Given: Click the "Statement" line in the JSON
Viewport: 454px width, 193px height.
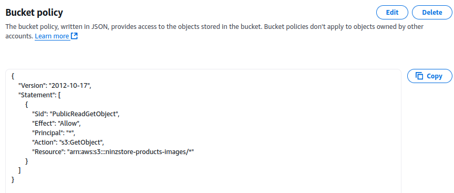Looking at the screenshot, I should coord(39,95).
